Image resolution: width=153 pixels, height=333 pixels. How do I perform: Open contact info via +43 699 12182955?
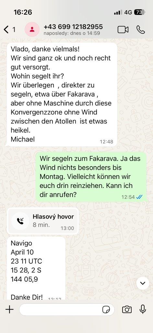[73, 27]
